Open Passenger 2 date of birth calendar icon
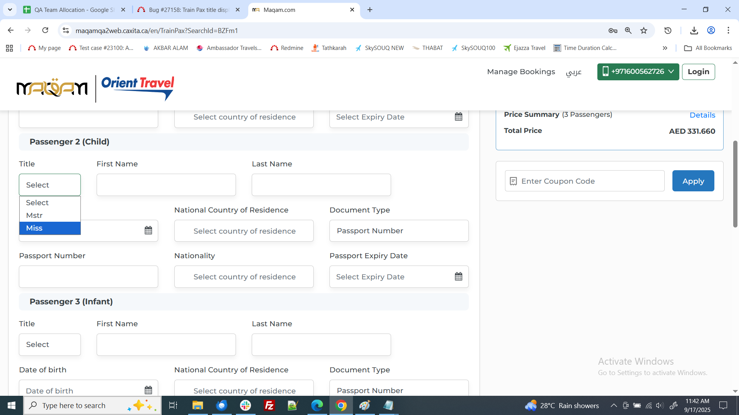Viewport: 739px width, 415px height. pyautogui.click(x=148, y=231)
